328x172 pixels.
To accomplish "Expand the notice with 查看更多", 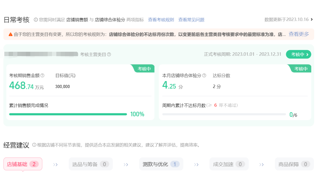I will pos(299,34).
